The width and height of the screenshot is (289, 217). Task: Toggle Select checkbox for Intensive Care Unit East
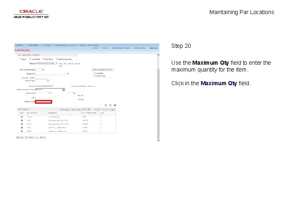(x=22, y=121)
